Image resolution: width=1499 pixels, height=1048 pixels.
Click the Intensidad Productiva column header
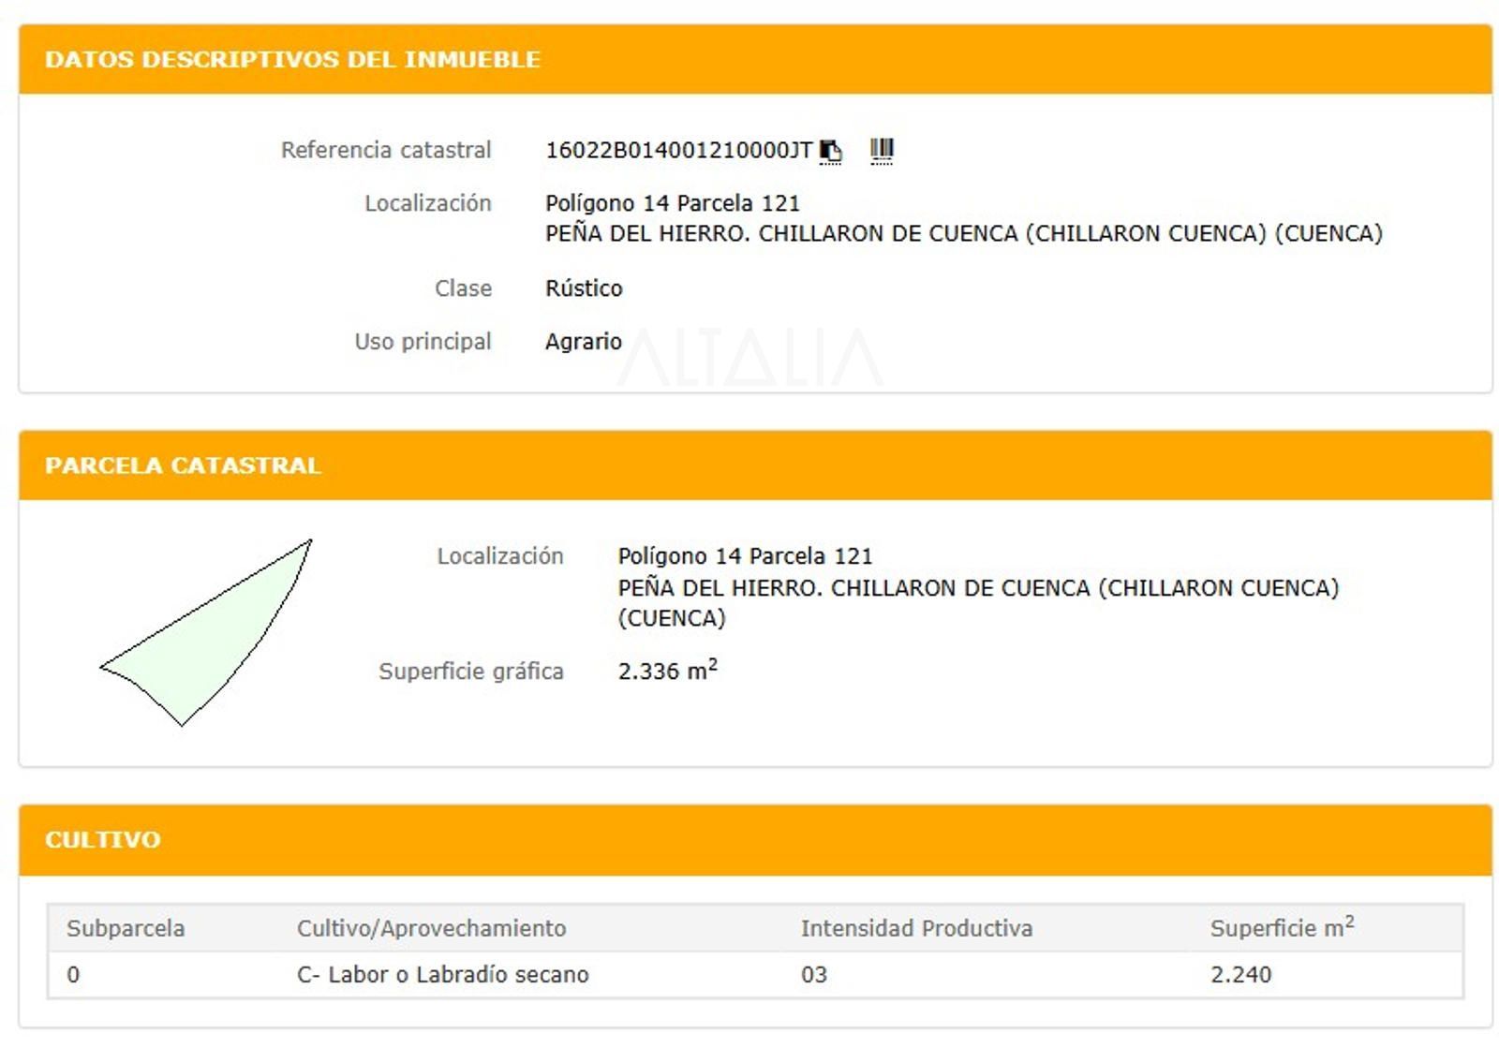click(915, 928)
